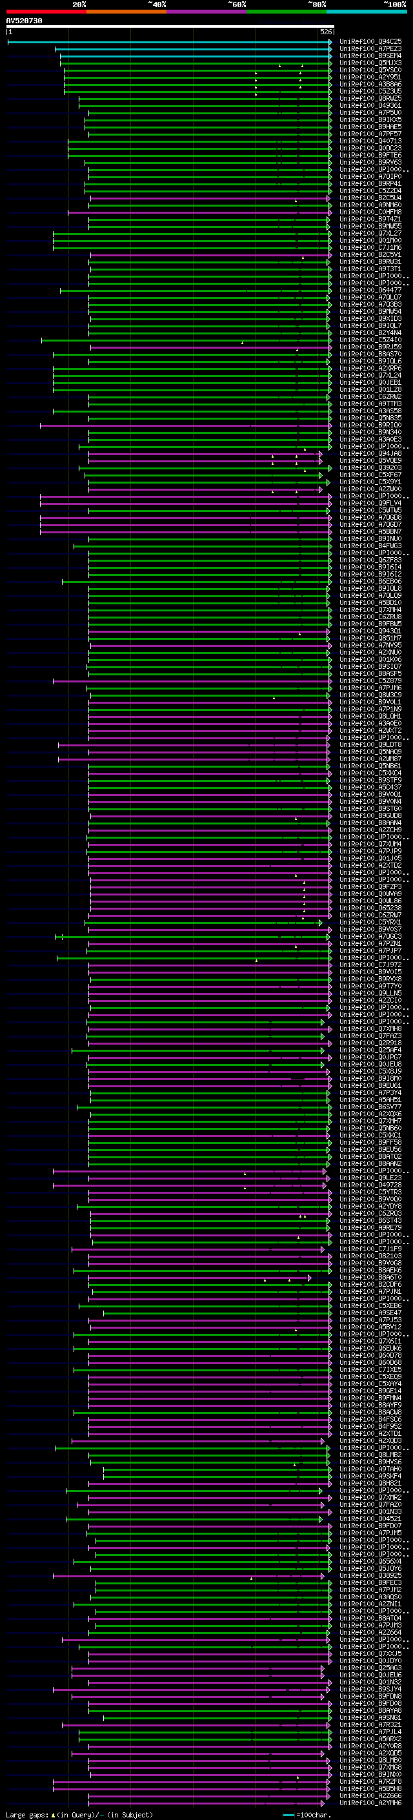The height and width of the screenshot is (1820, 413).
Task: Open hit UniRef100_Q40713
Action: pyautogui.click(x=370, y=141)
